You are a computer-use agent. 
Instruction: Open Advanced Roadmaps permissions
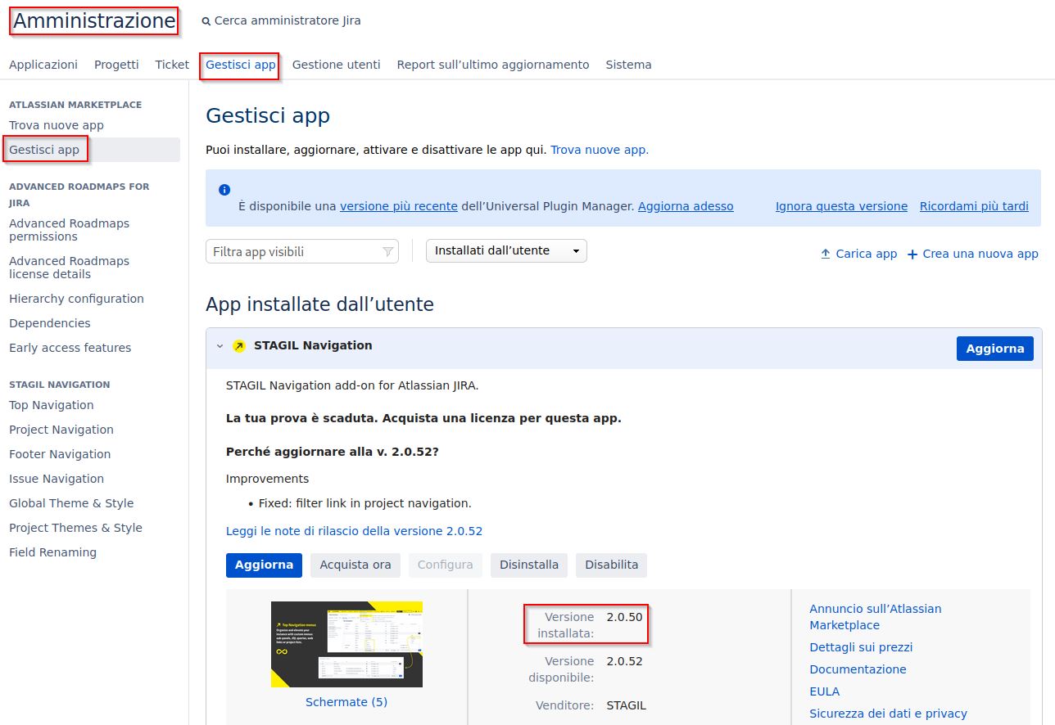click(69, 230)
